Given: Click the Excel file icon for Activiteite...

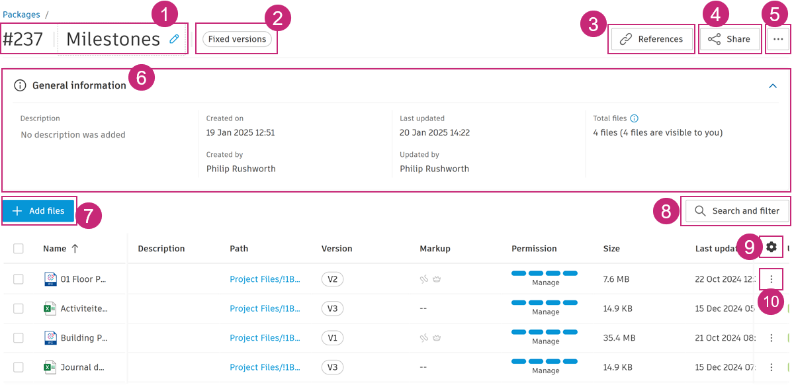Looking at the screenshot, I should [50, 308].
